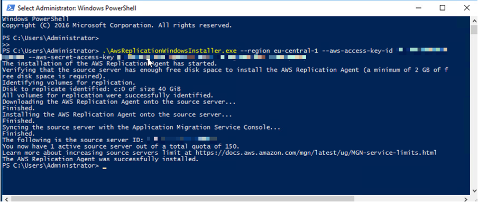The height and width of the screenshot is (202, 478).
Task: Click the vertical scrollbar thumb
Action: pyautogui.click(x=474, y=30)
